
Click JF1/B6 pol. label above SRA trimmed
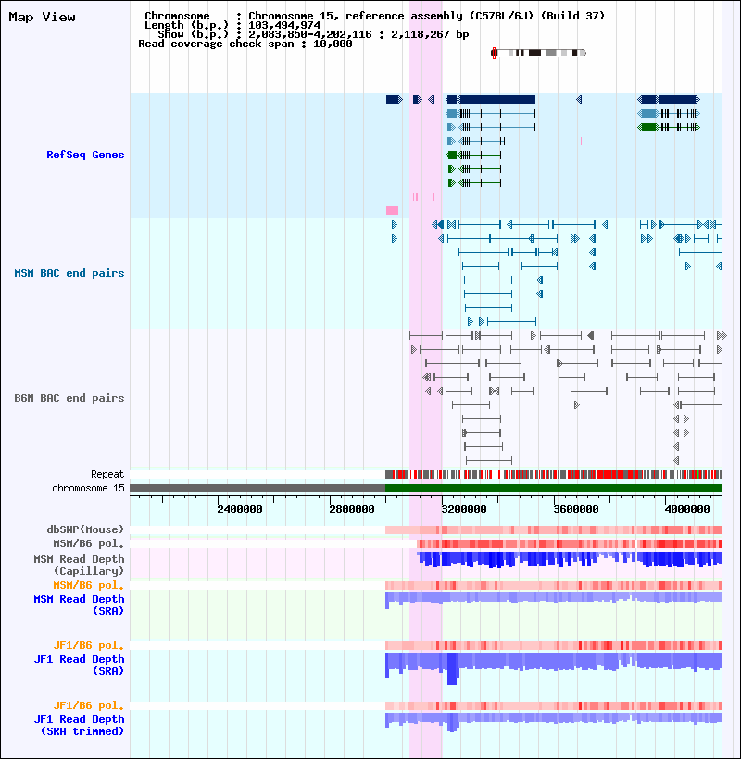[x=89, y=705]
